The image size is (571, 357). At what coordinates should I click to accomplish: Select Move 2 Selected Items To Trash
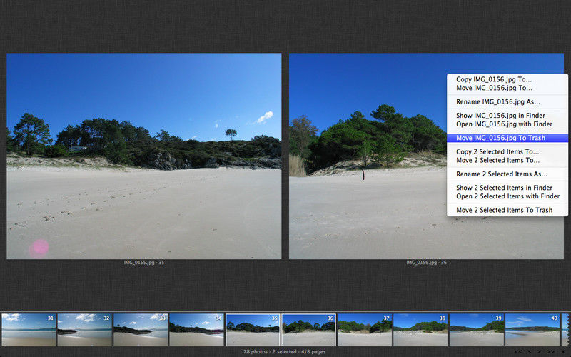(504, 210)
